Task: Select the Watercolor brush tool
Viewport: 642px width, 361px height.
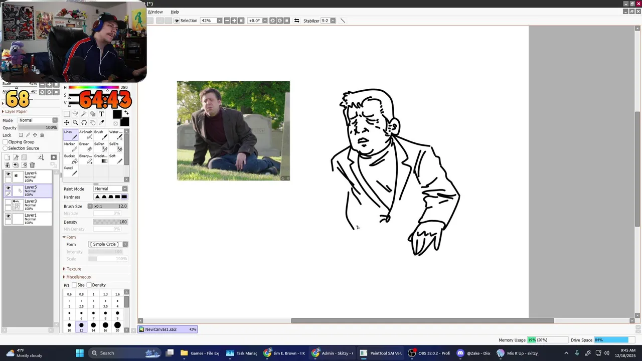Action: click(x=116, y=135)
